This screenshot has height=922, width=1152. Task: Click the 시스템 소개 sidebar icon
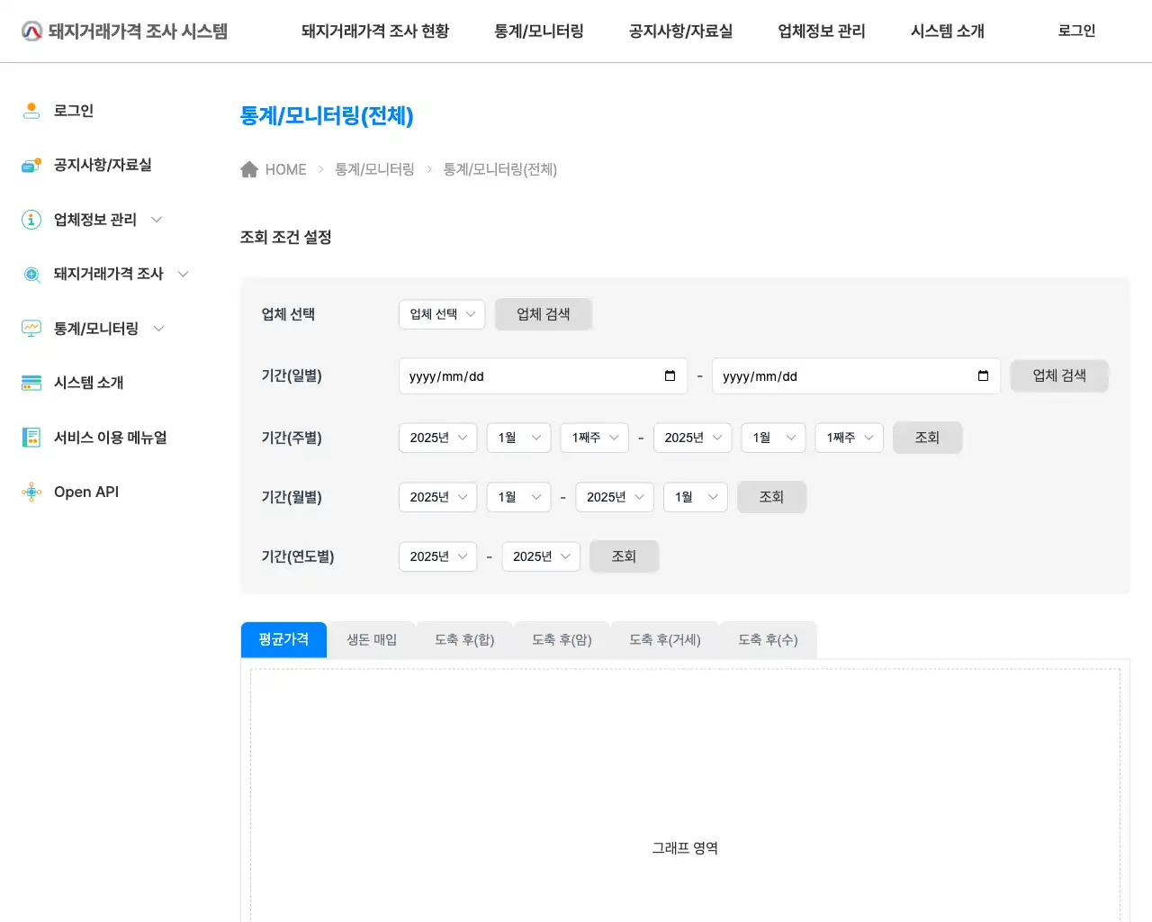click(x=31, y=383)
